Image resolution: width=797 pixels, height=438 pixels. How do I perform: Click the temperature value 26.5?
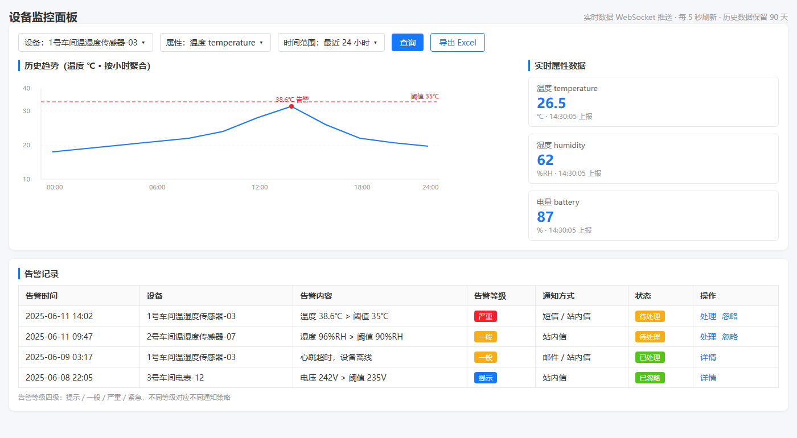pos(551,103)
